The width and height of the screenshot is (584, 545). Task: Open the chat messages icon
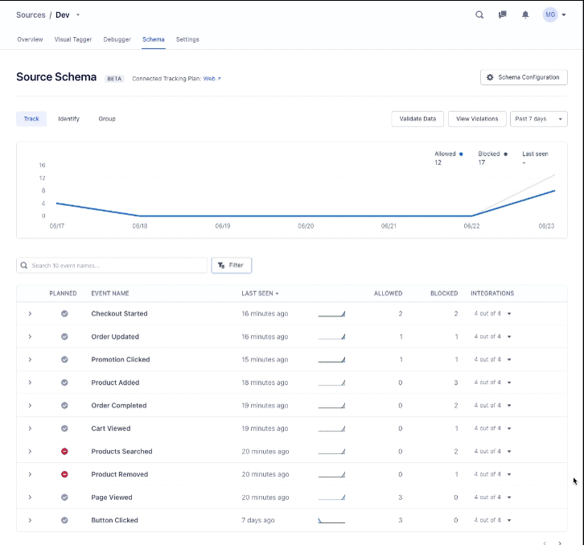coord(503,14)
